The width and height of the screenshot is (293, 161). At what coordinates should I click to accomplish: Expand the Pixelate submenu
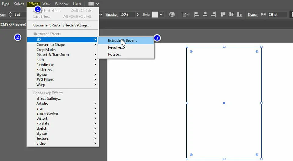(x=62, y=123)
